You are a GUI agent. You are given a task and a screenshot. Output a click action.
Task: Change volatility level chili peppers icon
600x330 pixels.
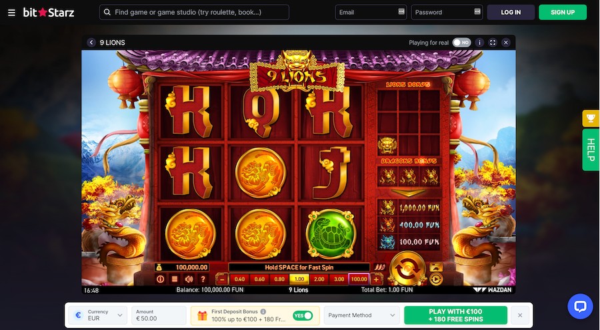[x=379, y=267]
